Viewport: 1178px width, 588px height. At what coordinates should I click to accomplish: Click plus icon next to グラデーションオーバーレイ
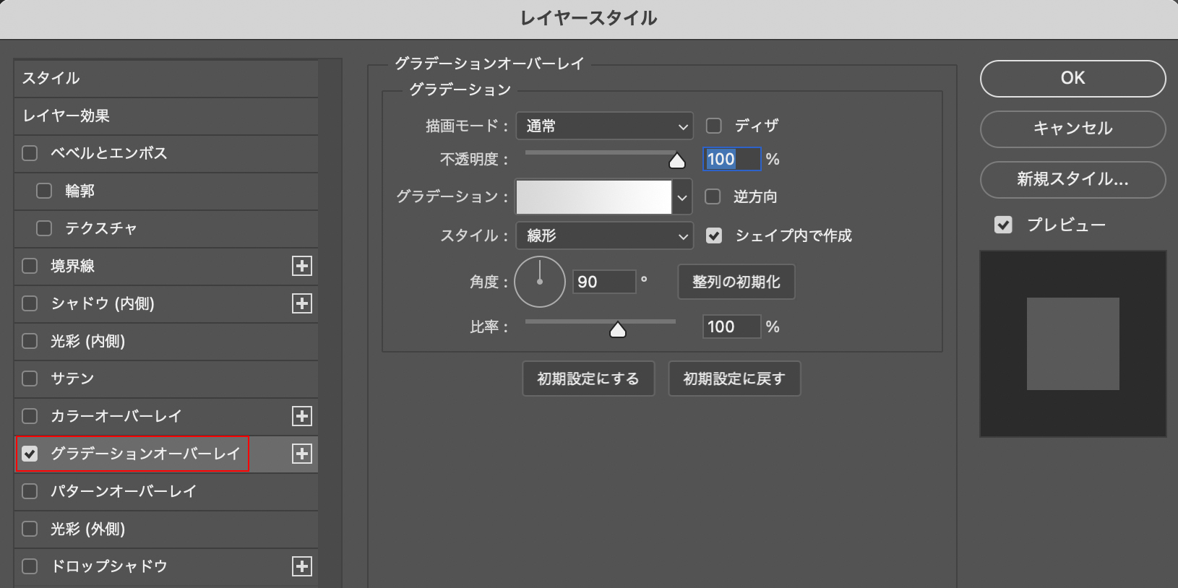click(x=302, y=454)
